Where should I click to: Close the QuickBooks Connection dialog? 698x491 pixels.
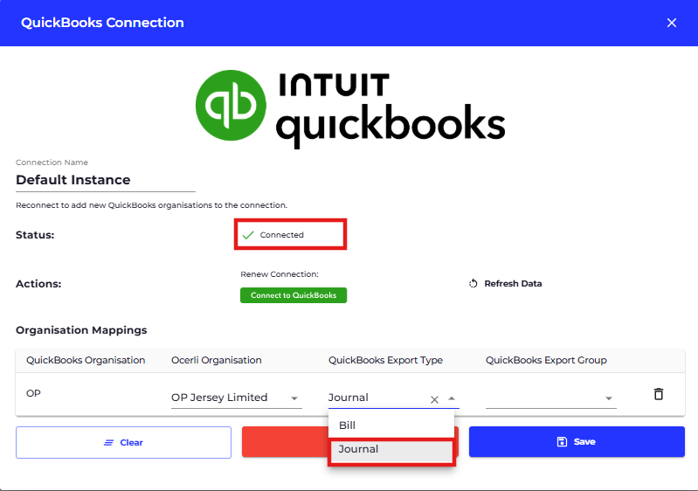671,23
